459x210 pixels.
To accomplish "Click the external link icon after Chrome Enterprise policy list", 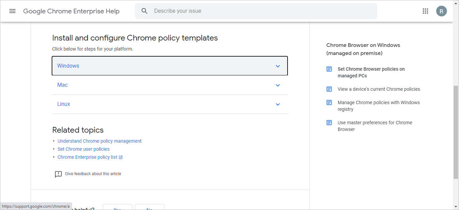I will 121,157.
